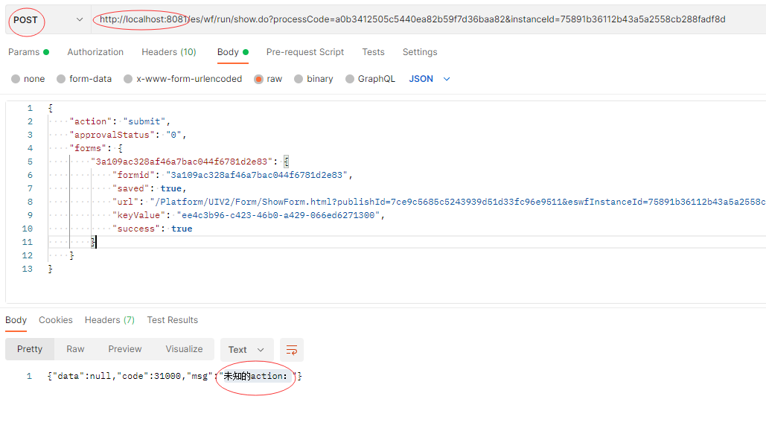
Task: Click line 2 "action" key in editor
Action: click(x=91, y=121)
